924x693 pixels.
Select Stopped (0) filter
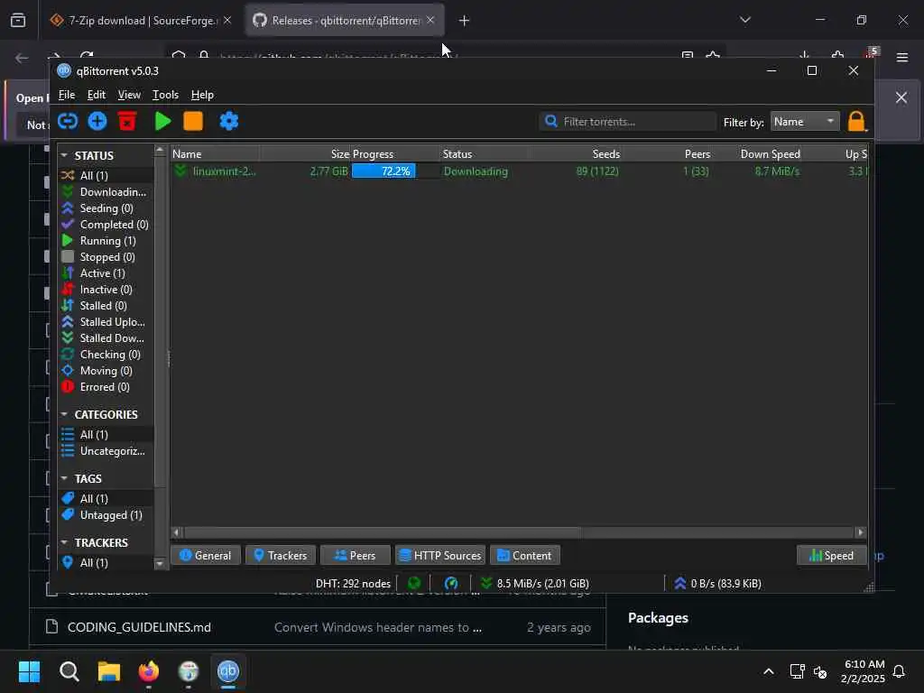click(x=106, y=257)
